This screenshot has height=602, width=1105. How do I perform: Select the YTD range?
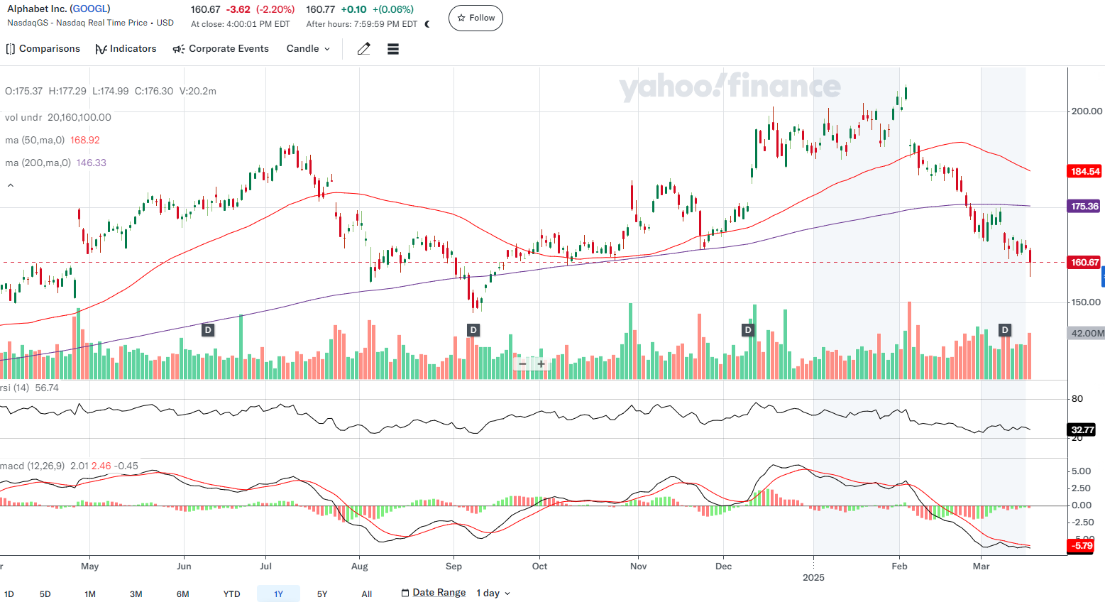click(232, 594)
